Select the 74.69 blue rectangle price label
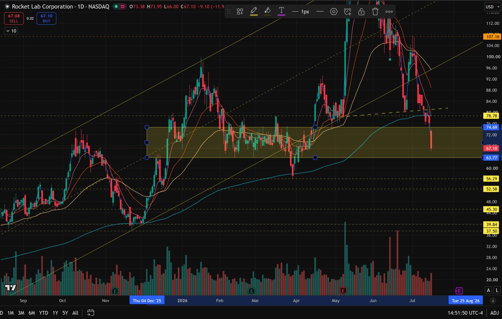 (491, 127)
